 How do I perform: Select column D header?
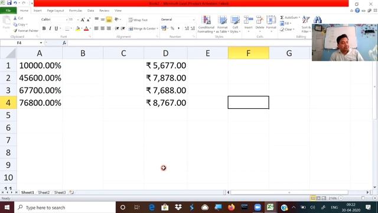coord(165,53)
